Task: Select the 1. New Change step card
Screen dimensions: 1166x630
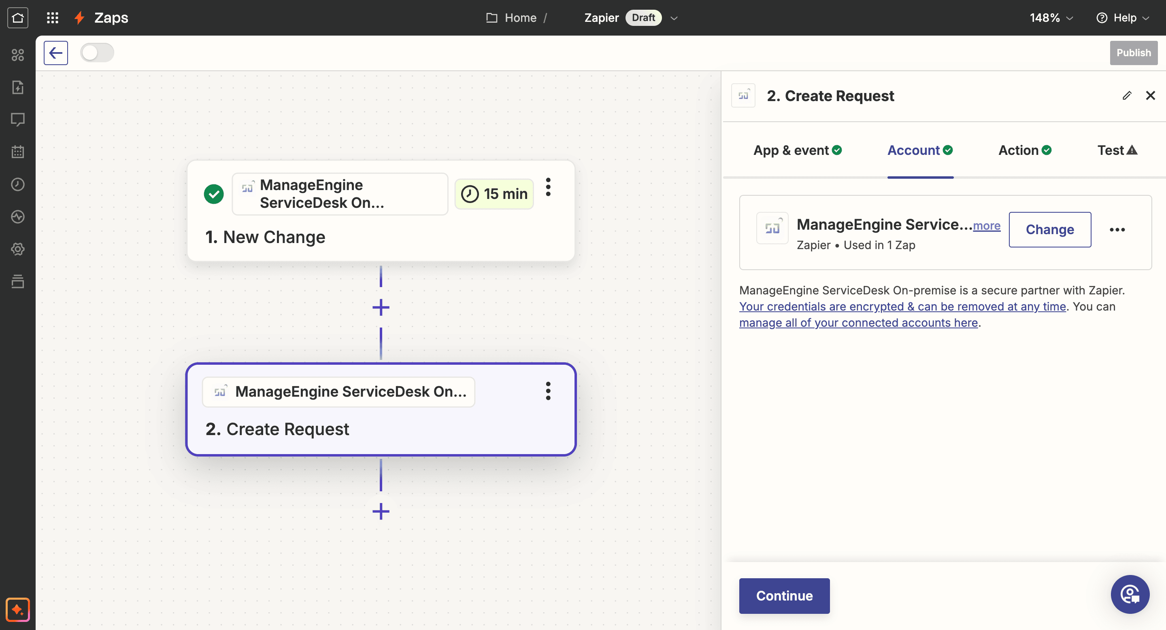Action: click(x=381, y=211)
